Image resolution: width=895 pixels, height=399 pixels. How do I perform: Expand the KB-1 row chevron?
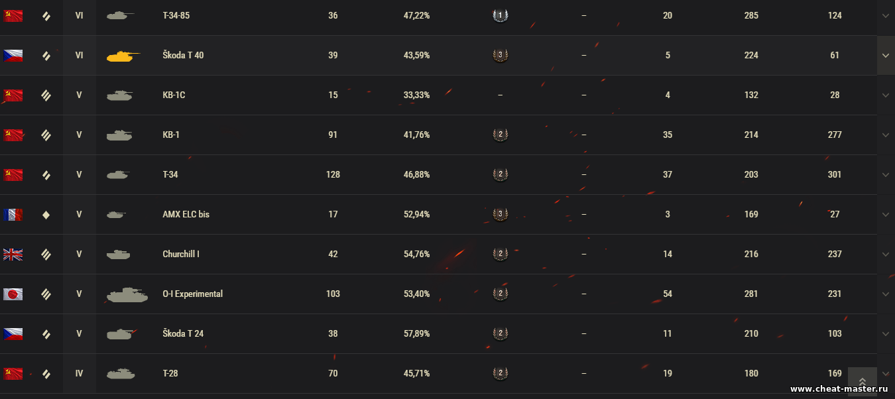pyautogui.click(x=886, y=135)
